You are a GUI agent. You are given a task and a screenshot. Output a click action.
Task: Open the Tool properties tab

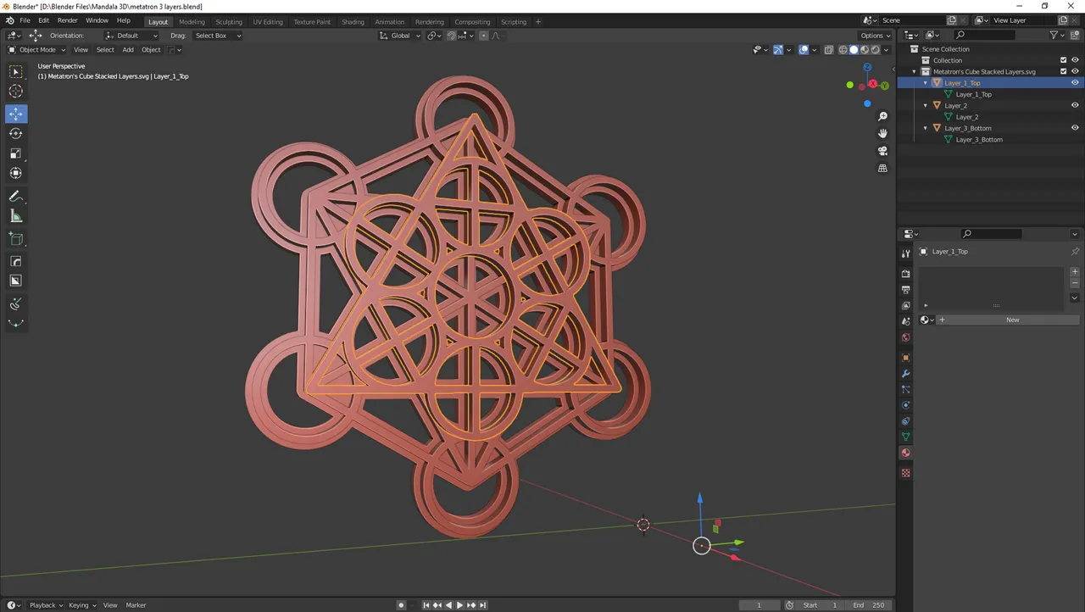[x=905, y=253]
